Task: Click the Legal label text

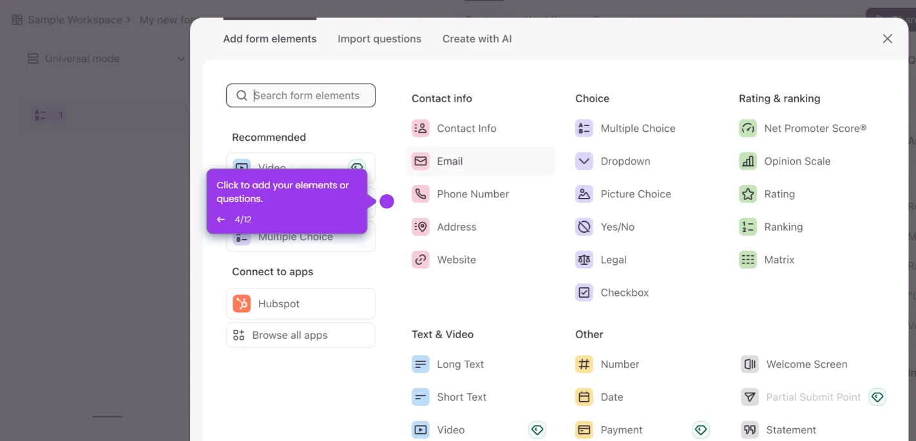Action: coord(613,259)
